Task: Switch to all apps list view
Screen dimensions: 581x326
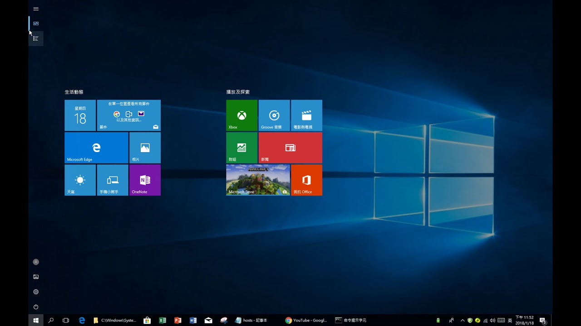Action: tap(36, 38)
